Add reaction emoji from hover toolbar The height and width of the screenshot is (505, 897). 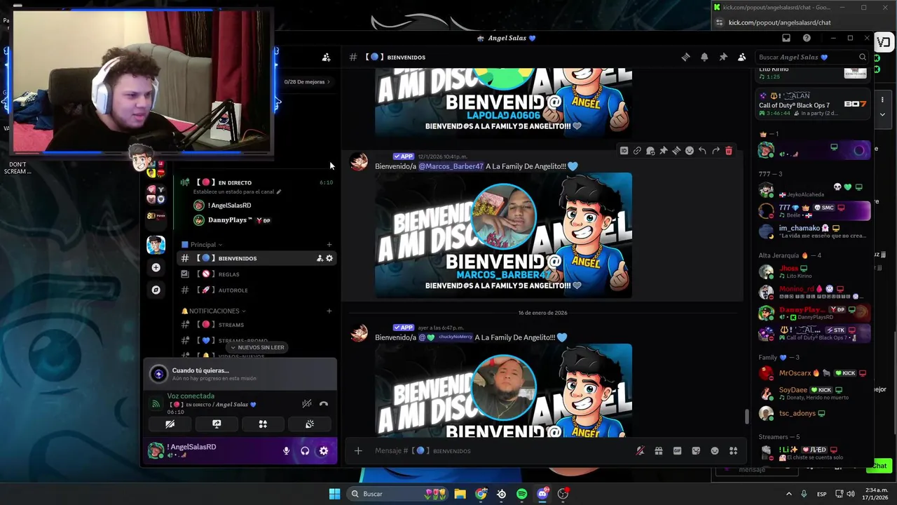click(690, 151)
